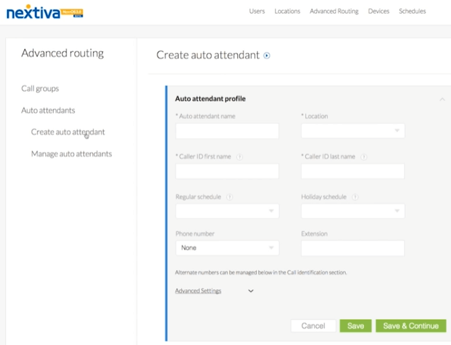Click the Alternate numbers information text
451x345 pixels.
click(261, 273)
